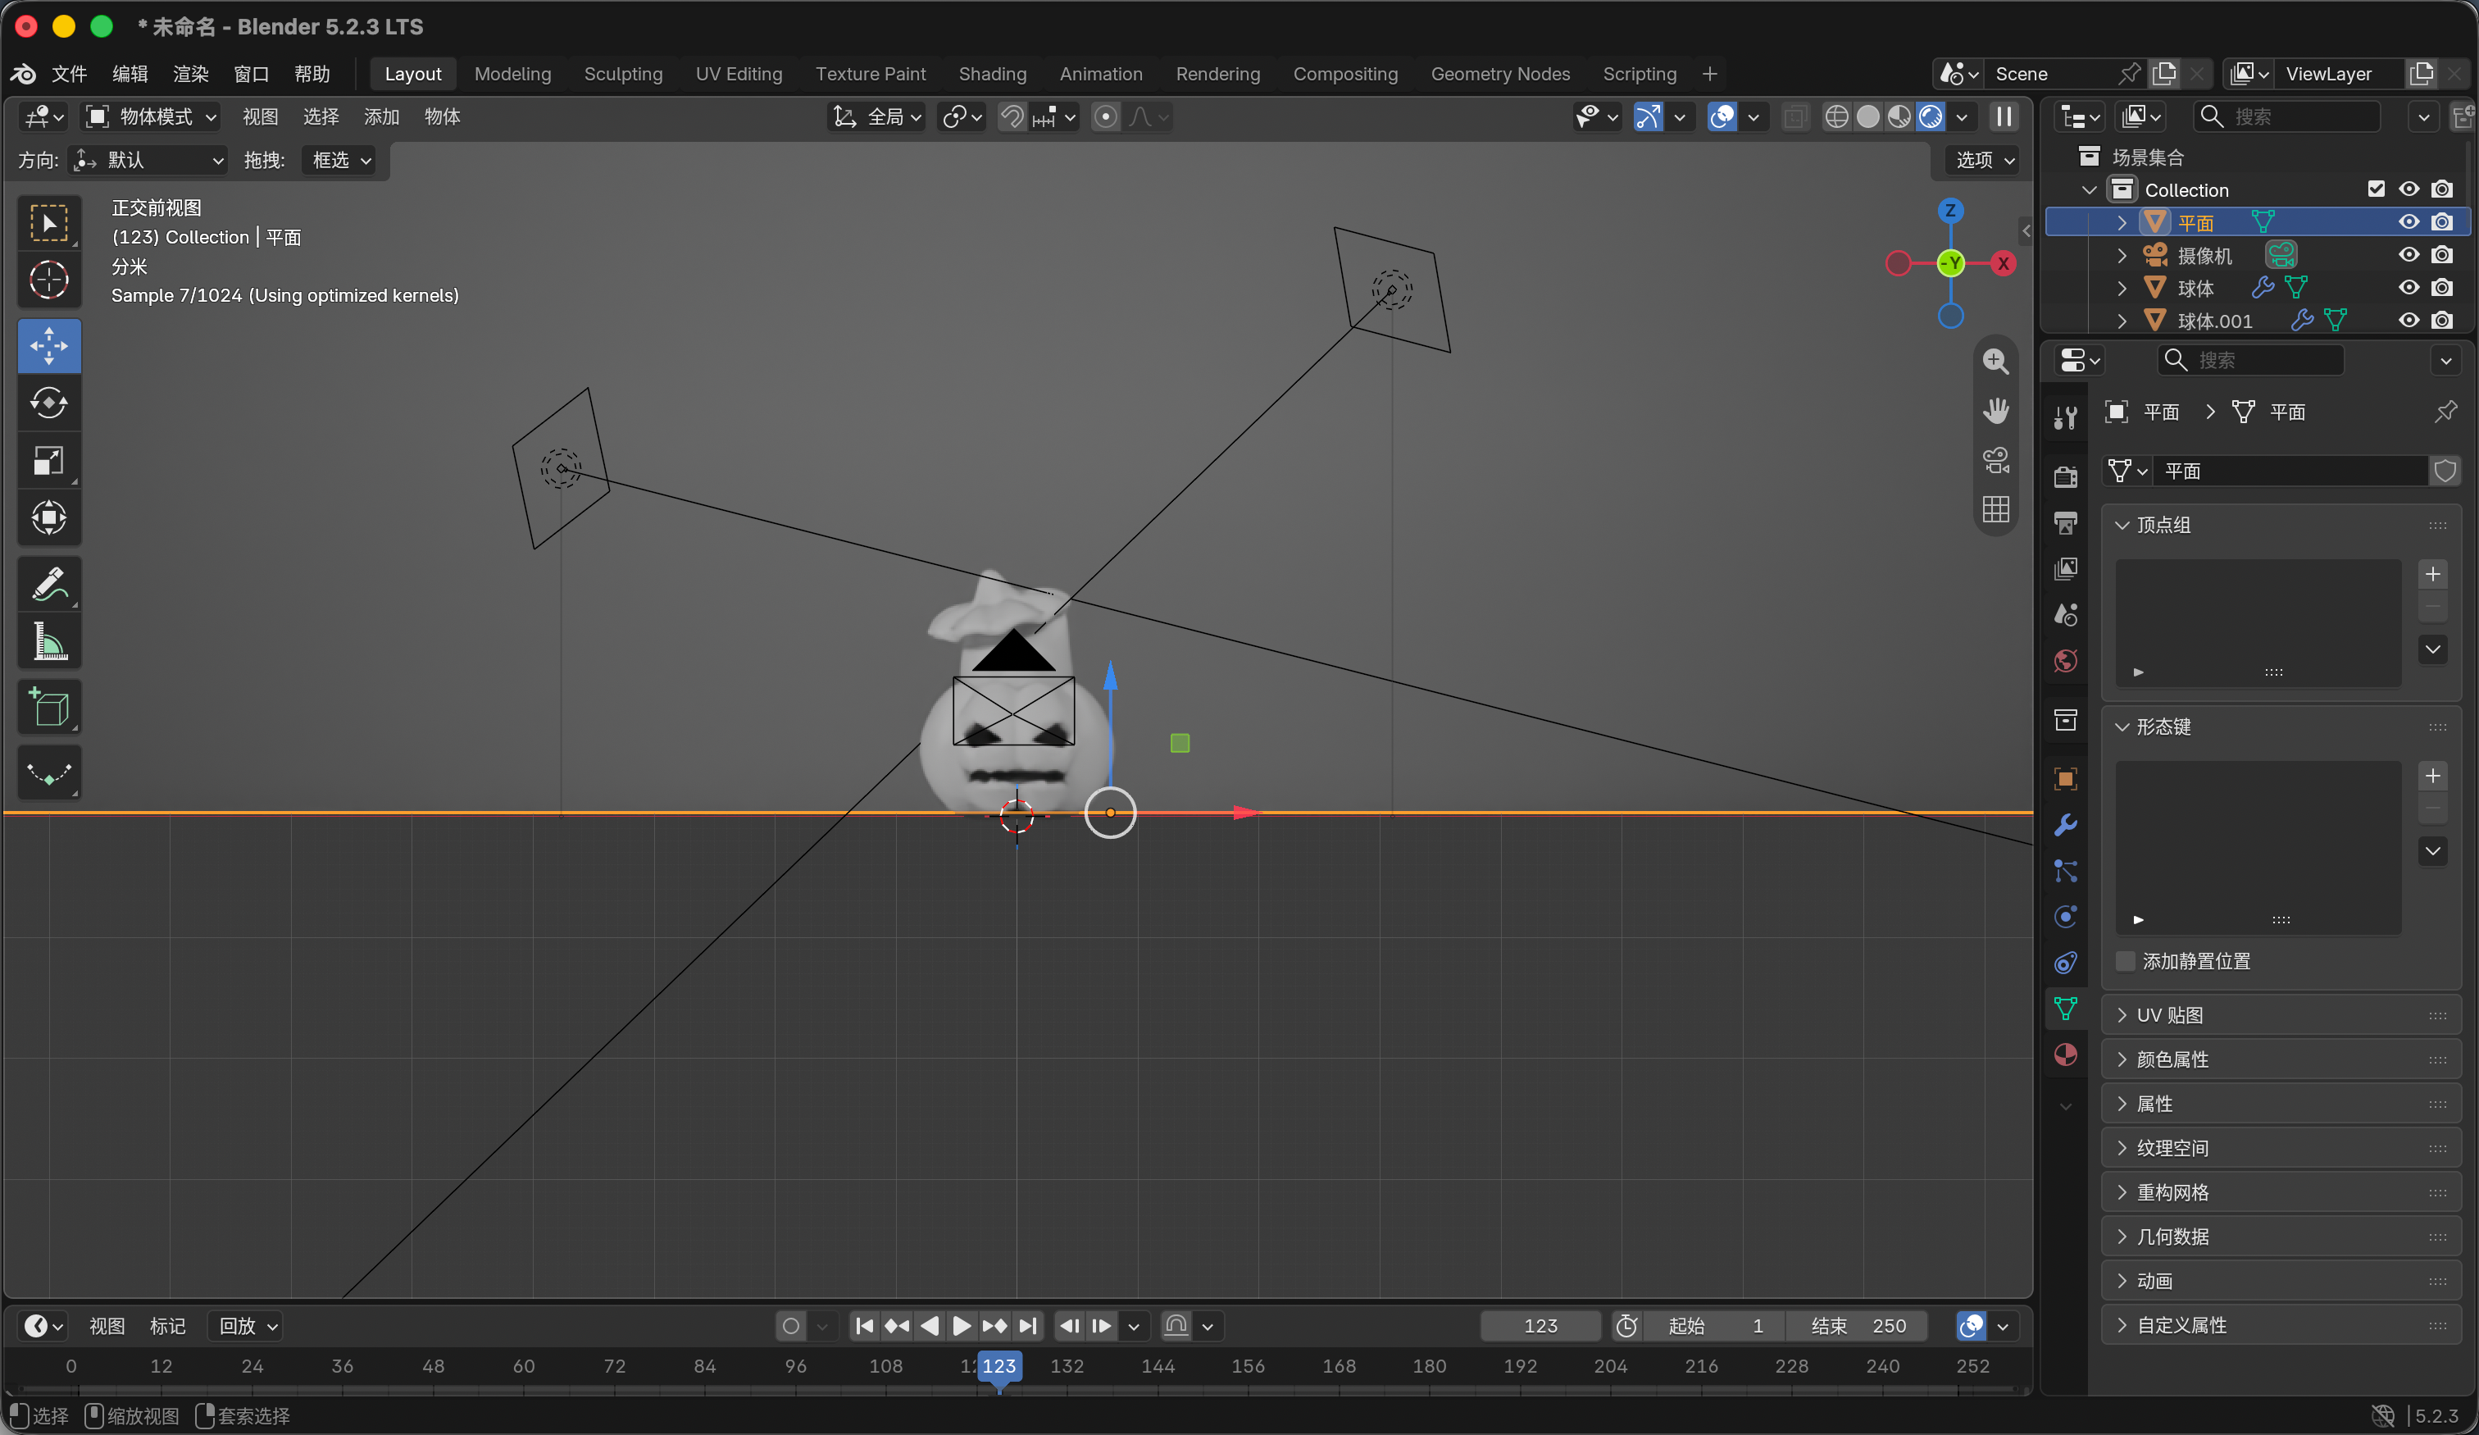2479x1435 pixels.
Task: Disable rendering for 球体 object
Action: point(2441,287)
